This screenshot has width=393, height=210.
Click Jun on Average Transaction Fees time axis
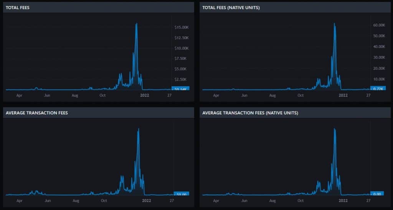[x=48, y=200]
